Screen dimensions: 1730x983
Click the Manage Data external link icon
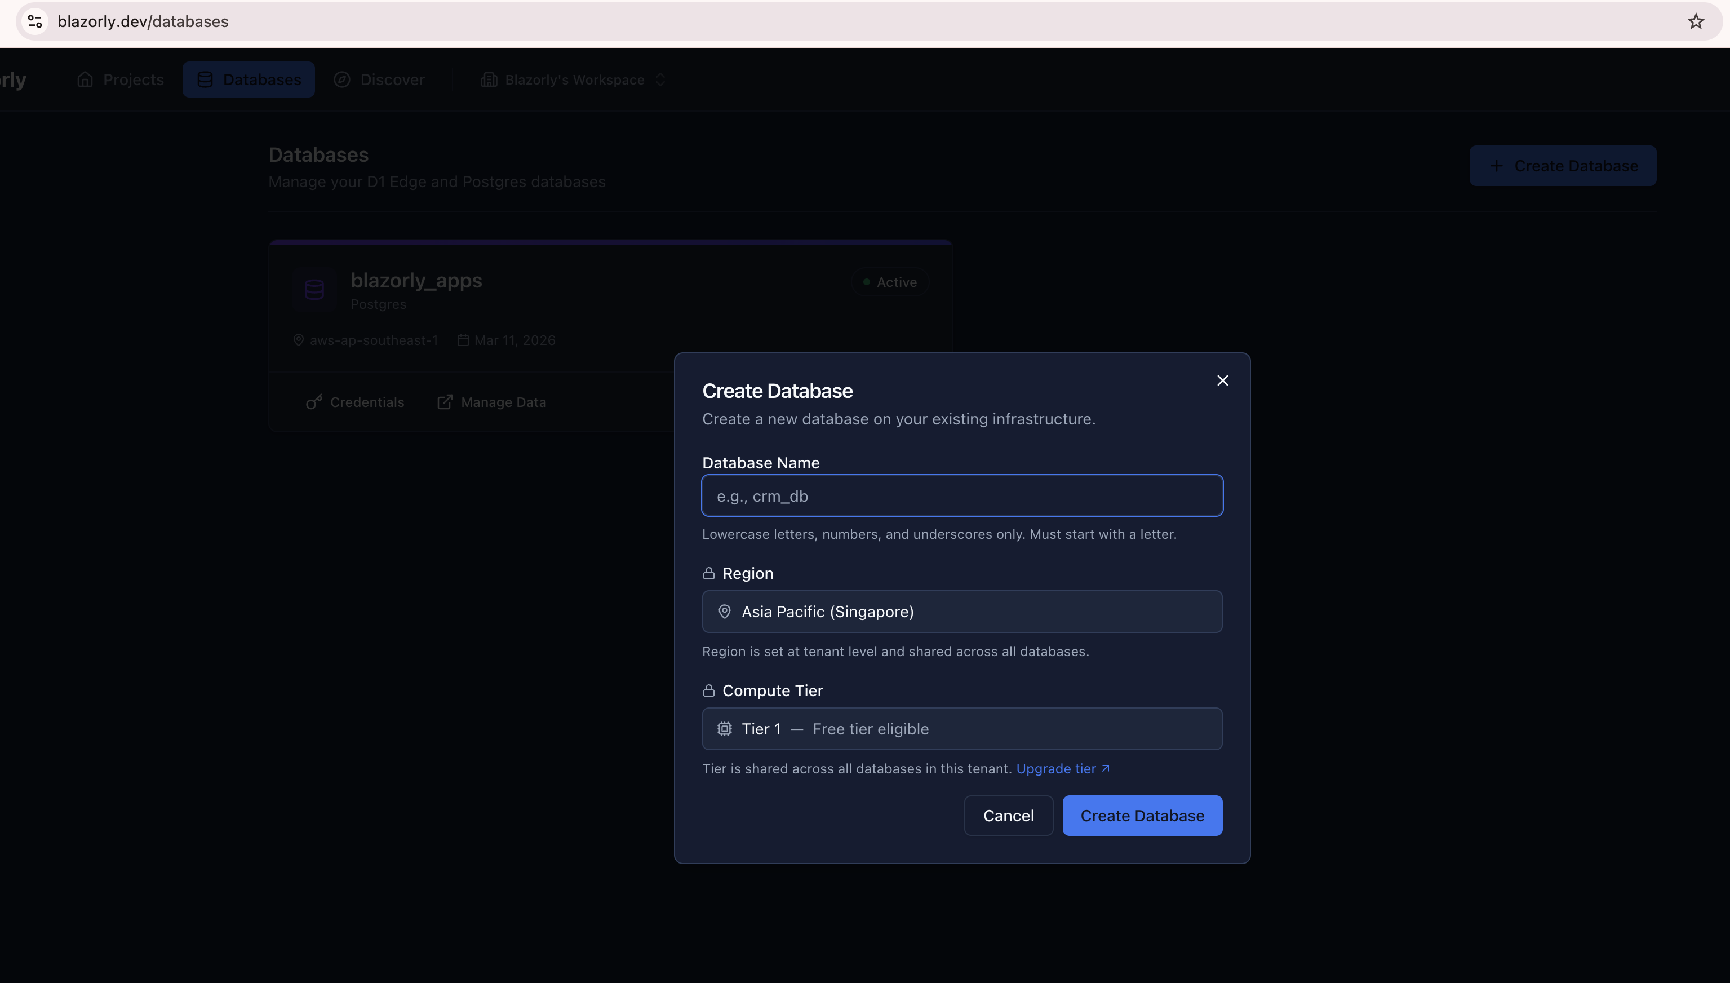(445, 402)
